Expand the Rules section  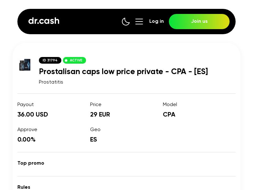24,187
